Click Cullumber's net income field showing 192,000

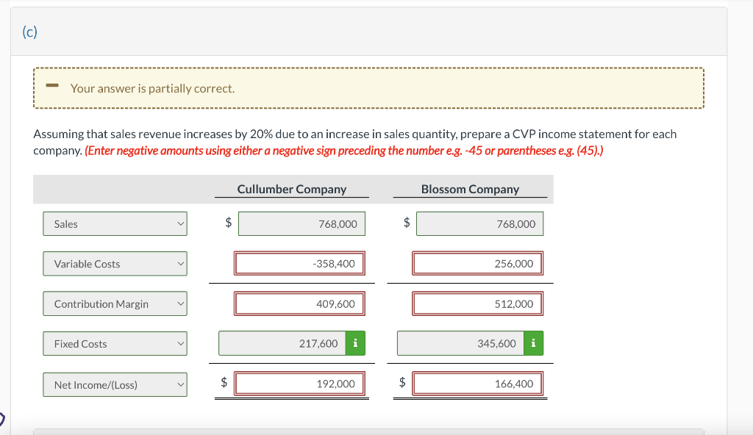301,383
